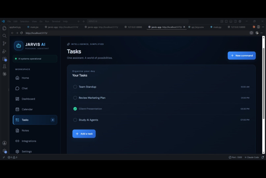The width and height of the screenshot is (266, 178).
Task: Click the orange icon in editor actions
Action: tap(254, 27)
